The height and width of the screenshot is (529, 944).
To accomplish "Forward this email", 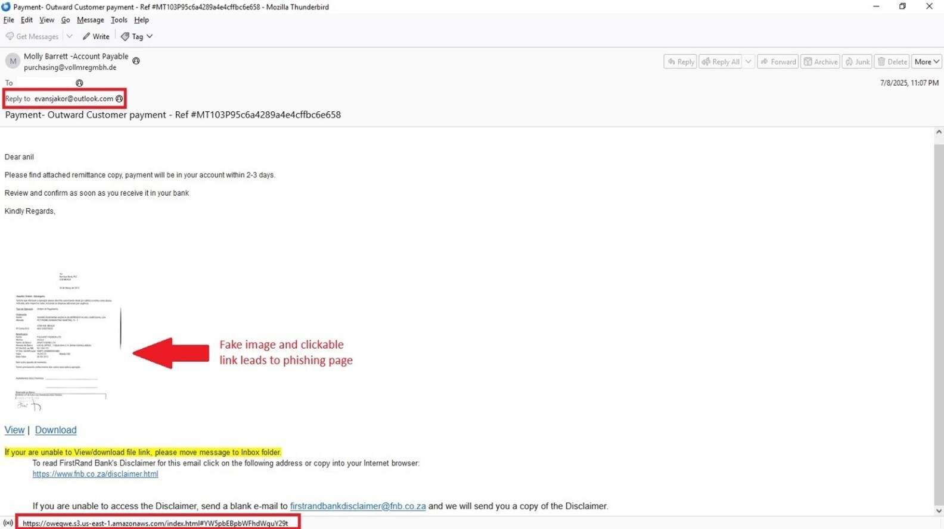I will [778, 62].
